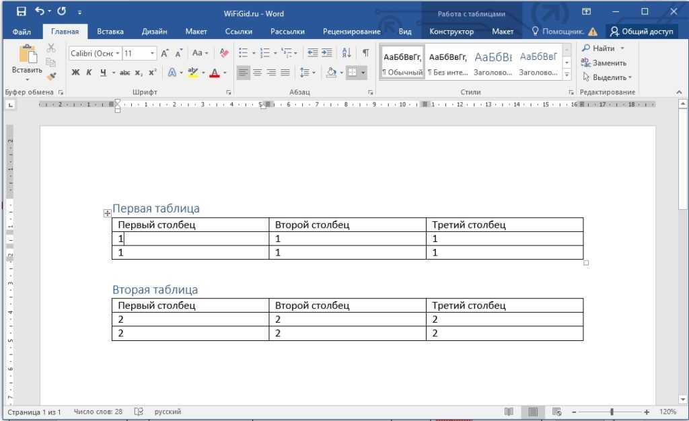Open Paragraph dialog launcher in Абзац group
Screen dimensions: 689x421
(x=371, y=92)
